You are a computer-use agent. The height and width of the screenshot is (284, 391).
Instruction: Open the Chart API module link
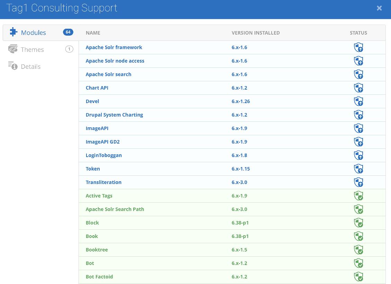coord(97,88)
